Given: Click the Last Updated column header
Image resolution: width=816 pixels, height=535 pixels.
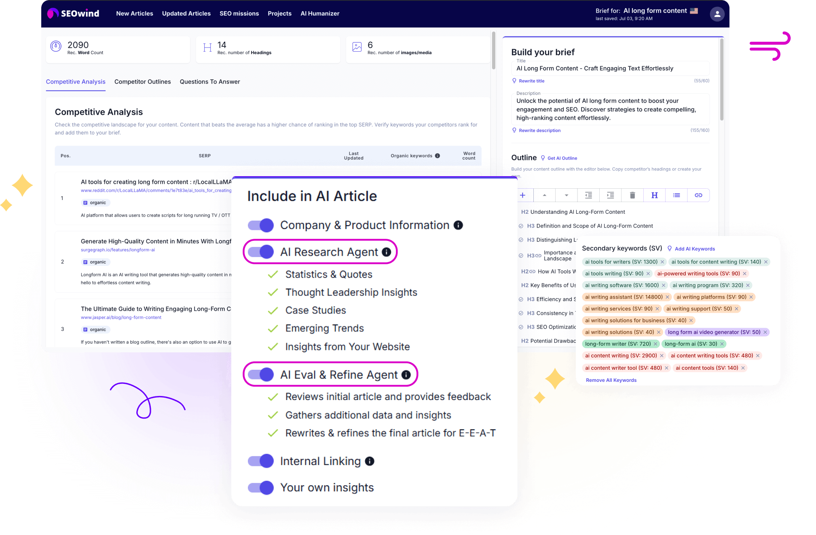Looking at the screenshot, I should coord(353,156).
